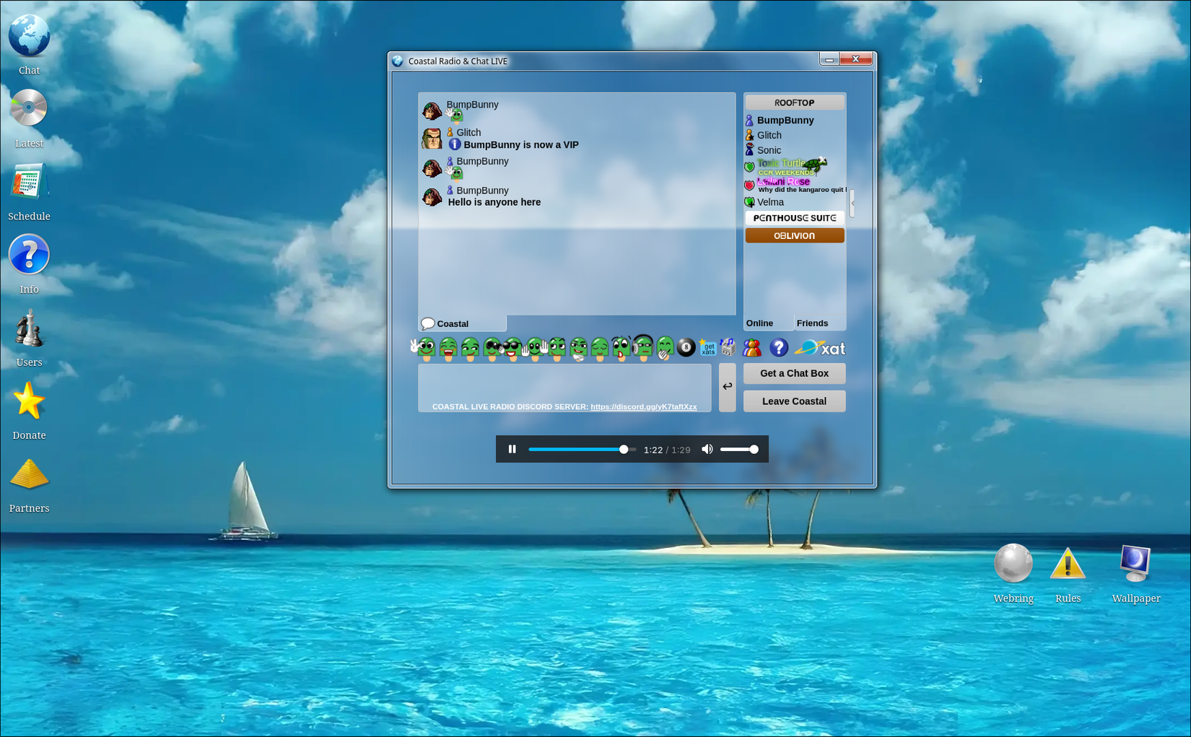Viewport: 1191px width, 737px height.
Task: Open the Schedule calendar desktop icon
Action: point(29,181)
